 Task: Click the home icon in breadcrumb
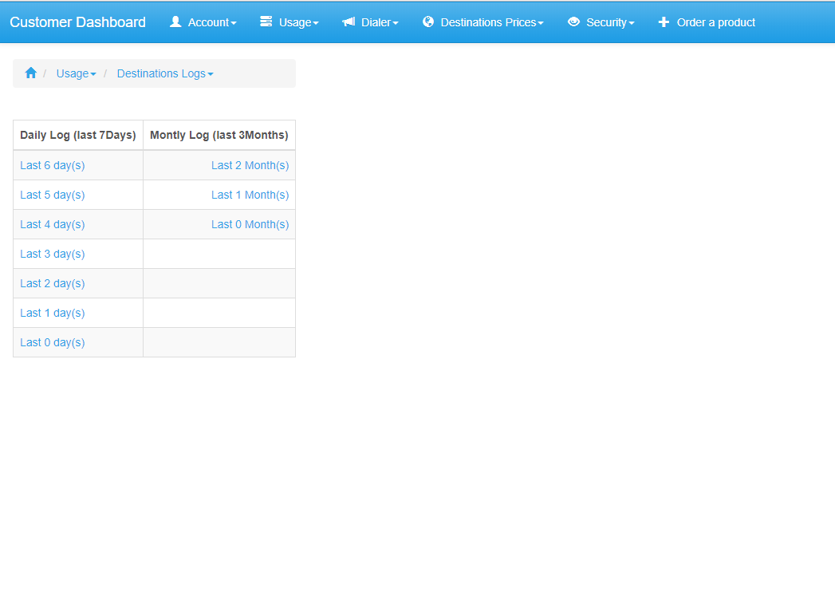[31, 73]
